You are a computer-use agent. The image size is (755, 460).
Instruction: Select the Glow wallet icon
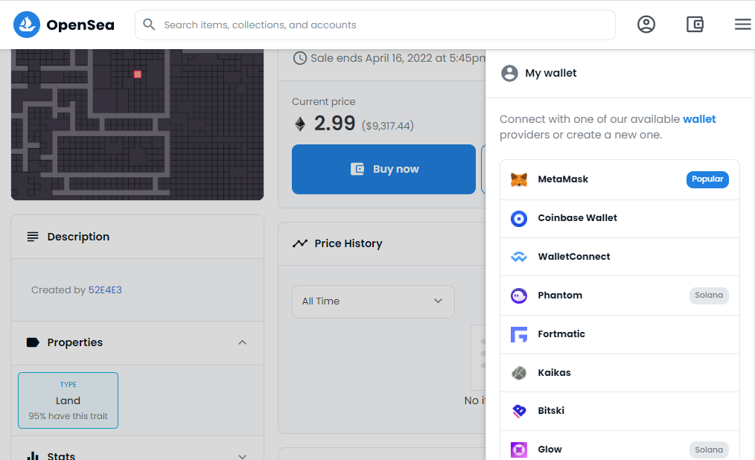(x=519, y=449)
